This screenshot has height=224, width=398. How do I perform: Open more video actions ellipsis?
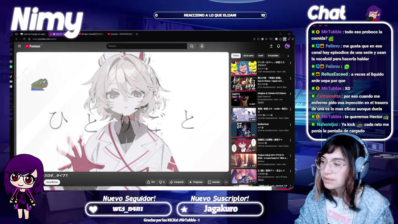226,182
